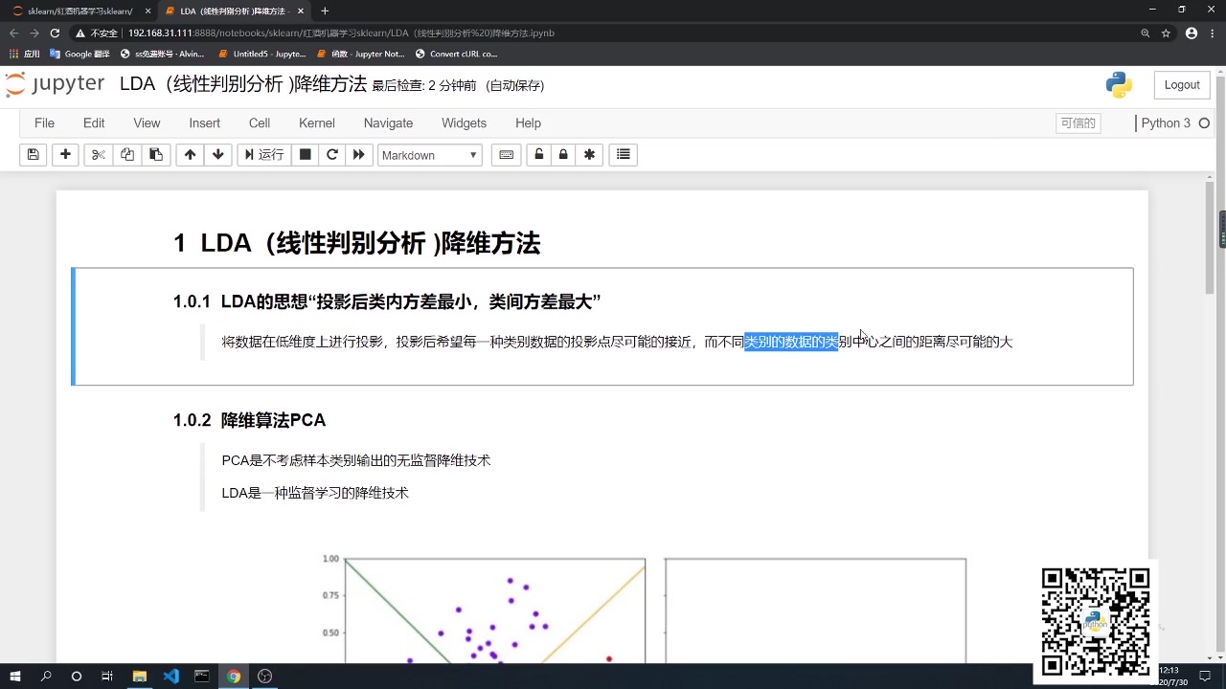
Task: Click the Python 3 kernel indicator
Action: [x=1166, y=123]
